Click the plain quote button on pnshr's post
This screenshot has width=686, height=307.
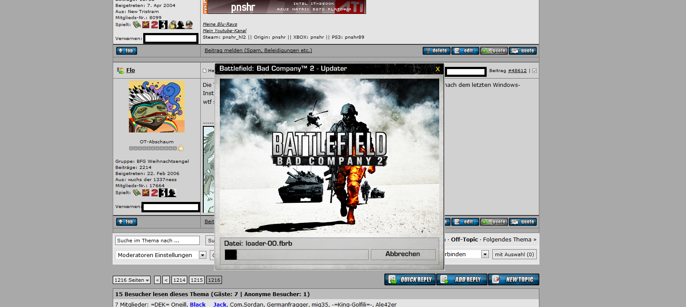[523, 51]
